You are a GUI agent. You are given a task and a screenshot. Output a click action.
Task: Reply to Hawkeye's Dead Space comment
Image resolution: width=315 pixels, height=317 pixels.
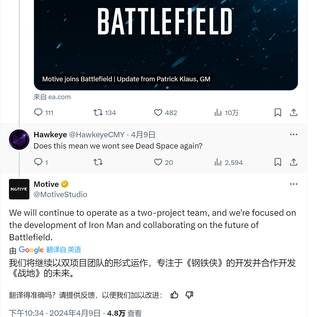(x=38, y=162)
